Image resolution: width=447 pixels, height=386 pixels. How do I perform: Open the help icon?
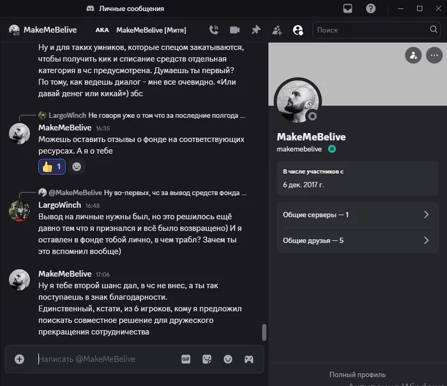(370, 8)
